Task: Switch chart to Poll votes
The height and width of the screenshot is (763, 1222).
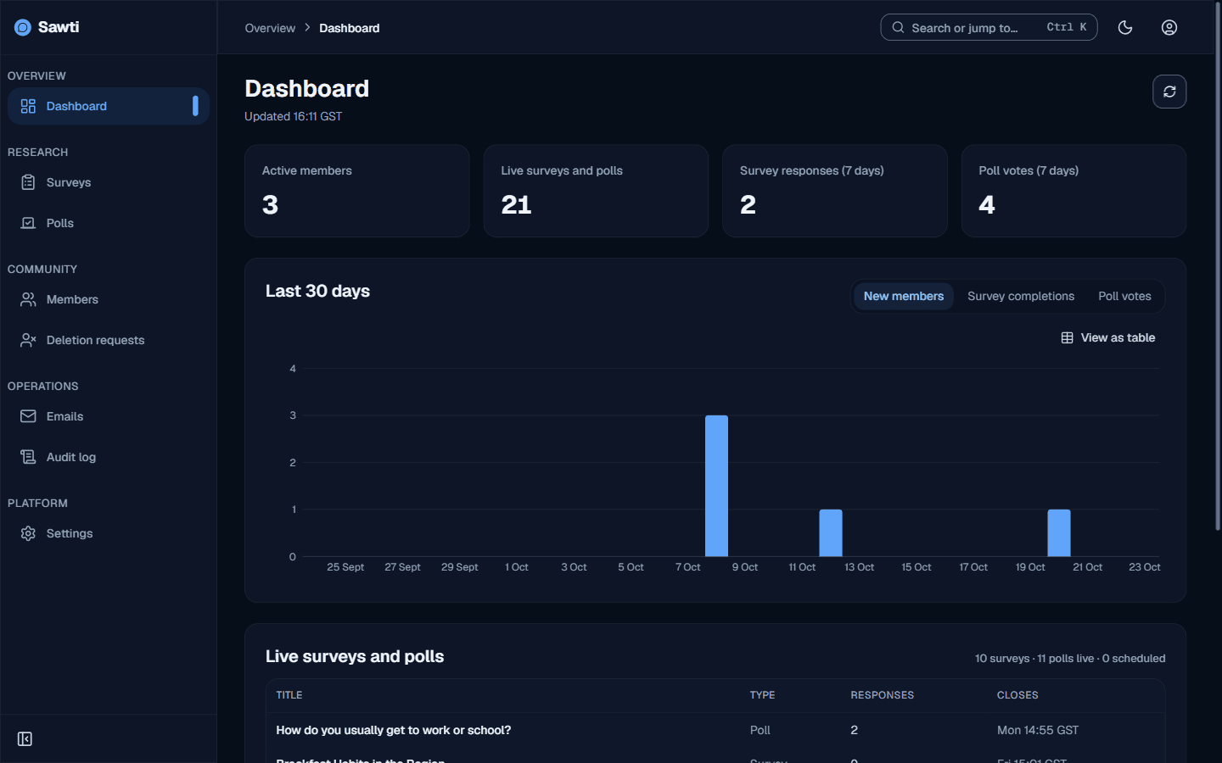Action: point(1124,296)
